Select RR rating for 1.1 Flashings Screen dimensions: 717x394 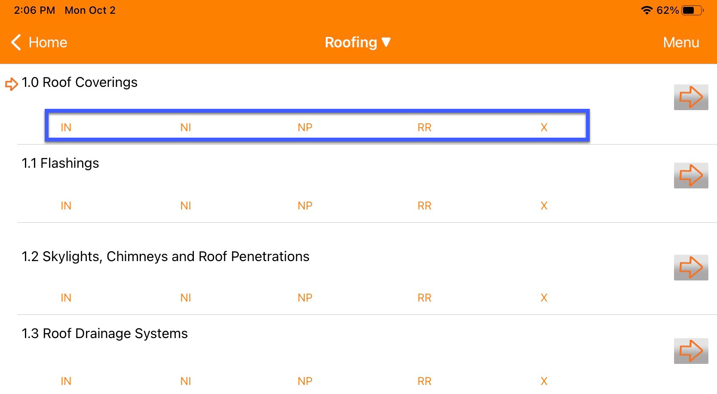[424, 206]
